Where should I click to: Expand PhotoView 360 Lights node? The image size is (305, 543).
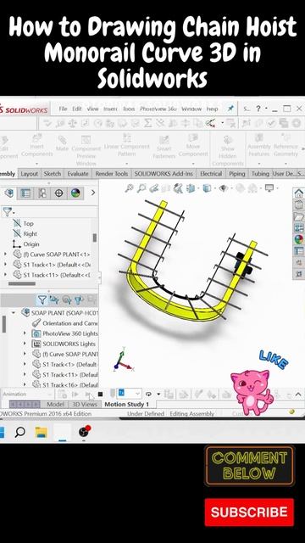(25, 333)
